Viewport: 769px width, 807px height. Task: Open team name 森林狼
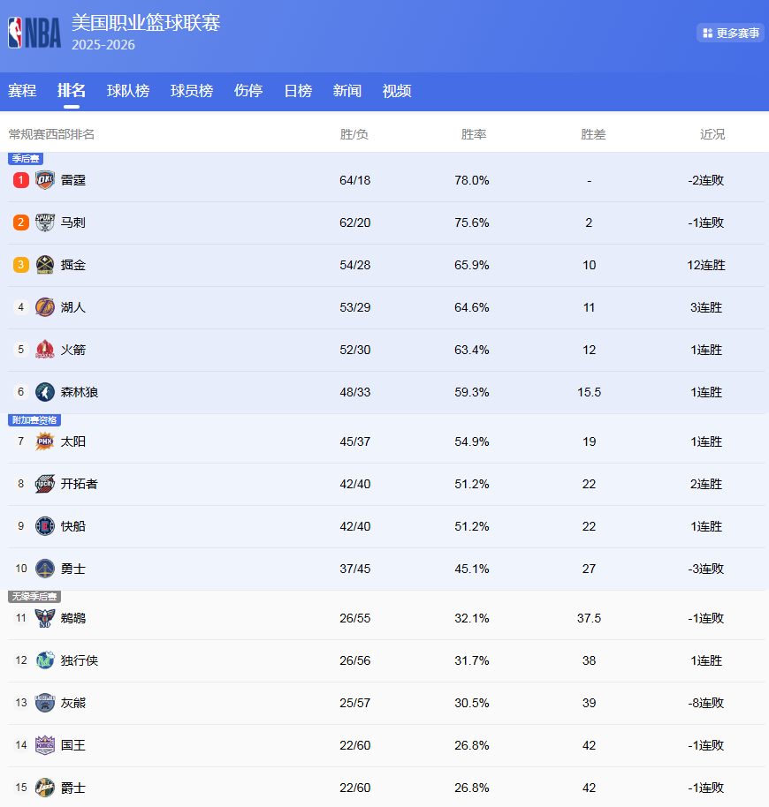pos(80,392)
